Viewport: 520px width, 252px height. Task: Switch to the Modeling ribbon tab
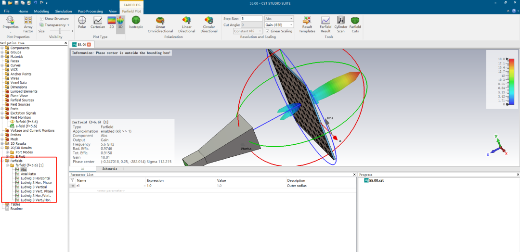(x=41, y=11)
